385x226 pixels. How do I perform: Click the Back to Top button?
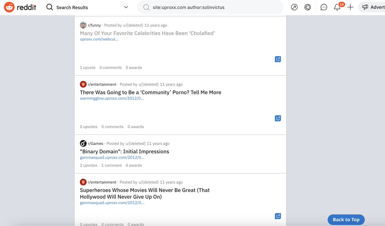click(x=346, y=220)
